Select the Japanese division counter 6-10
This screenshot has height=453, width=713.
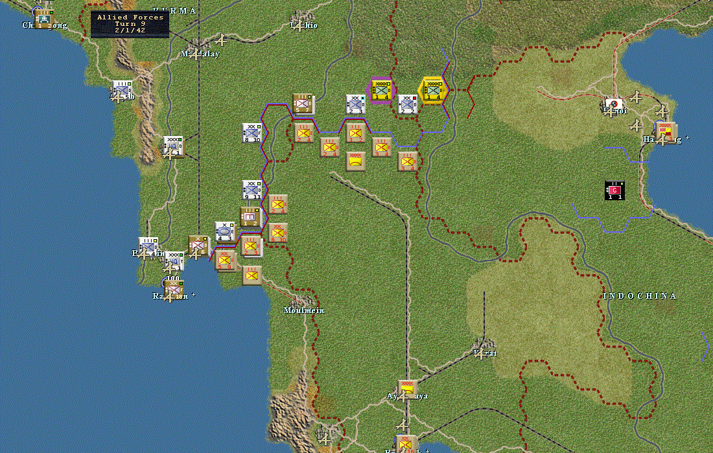click(278, 233)
